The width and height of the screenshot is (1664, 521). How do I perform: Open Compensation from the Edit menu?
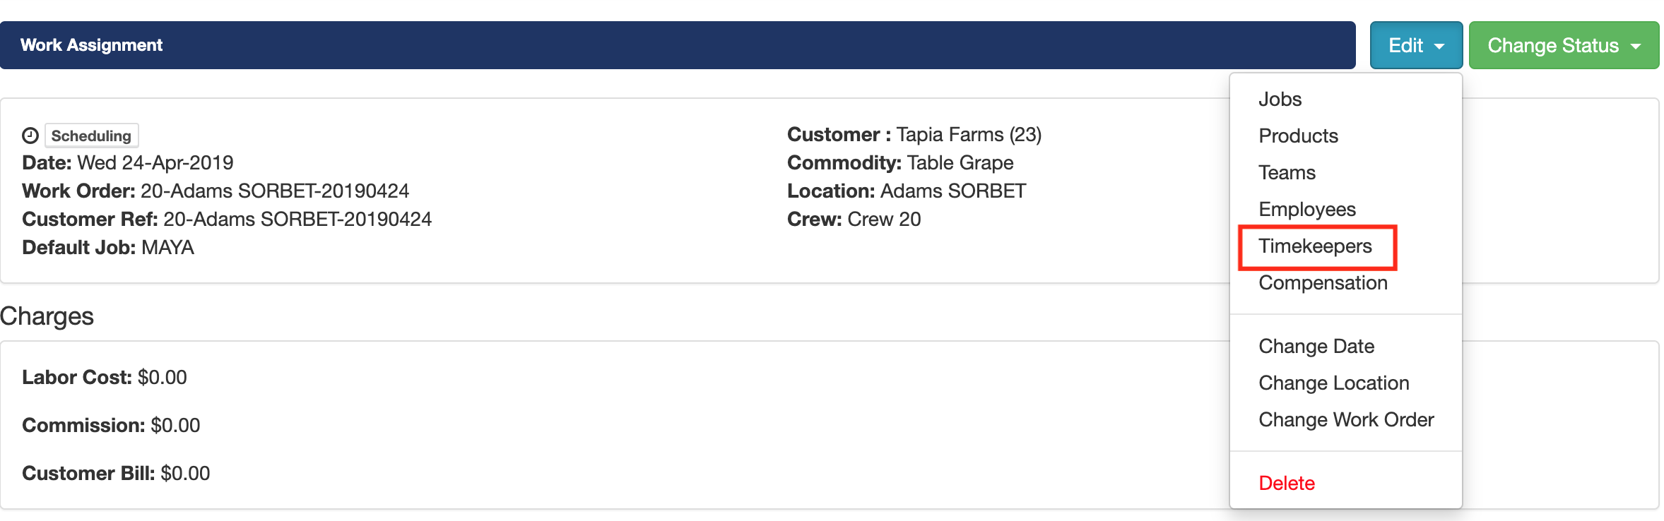(1323, 283)
